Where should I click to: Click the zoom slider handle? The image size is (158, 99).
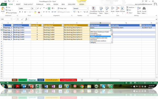click(145, 83)
